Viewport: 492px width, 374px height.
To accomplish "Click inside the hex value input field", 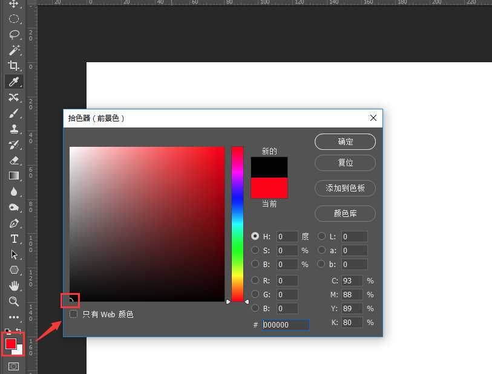I will click(285, 324).
